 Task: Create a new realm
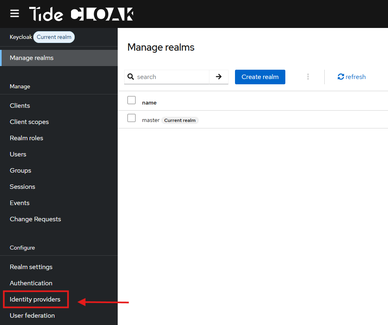pos(260,77)
